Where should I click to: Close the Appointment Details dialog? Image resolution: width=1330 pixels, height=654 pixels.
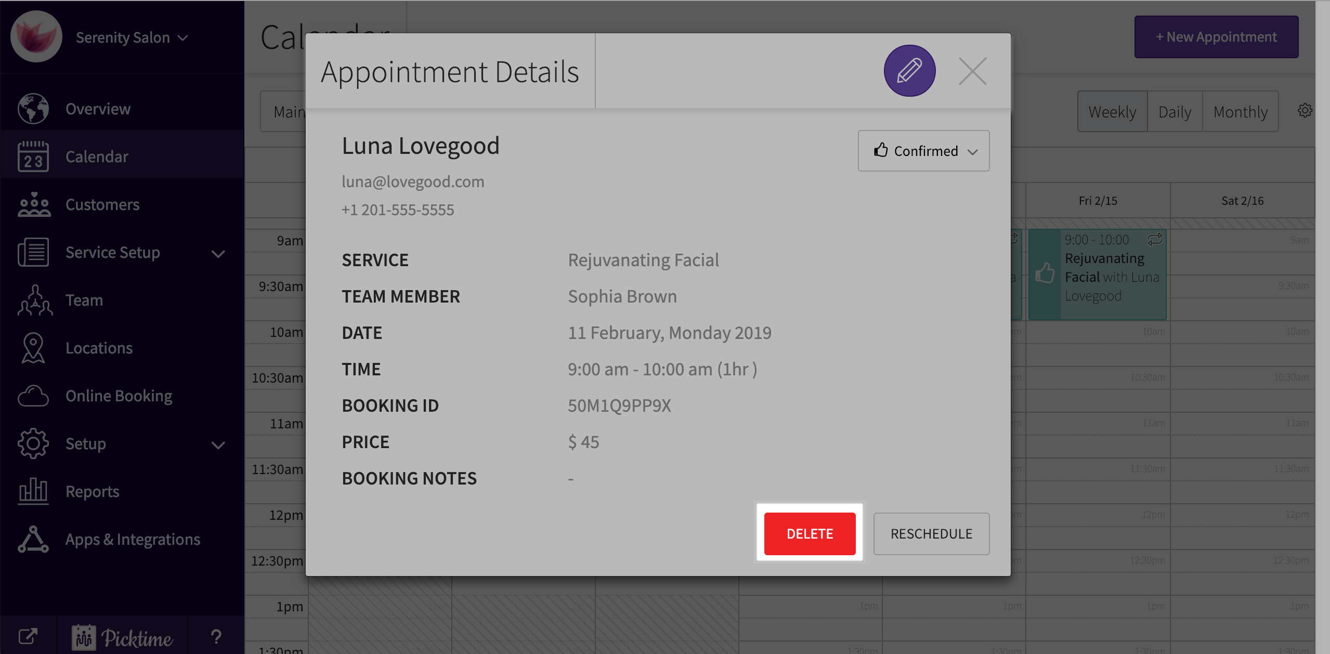click(x=972, y=71)
